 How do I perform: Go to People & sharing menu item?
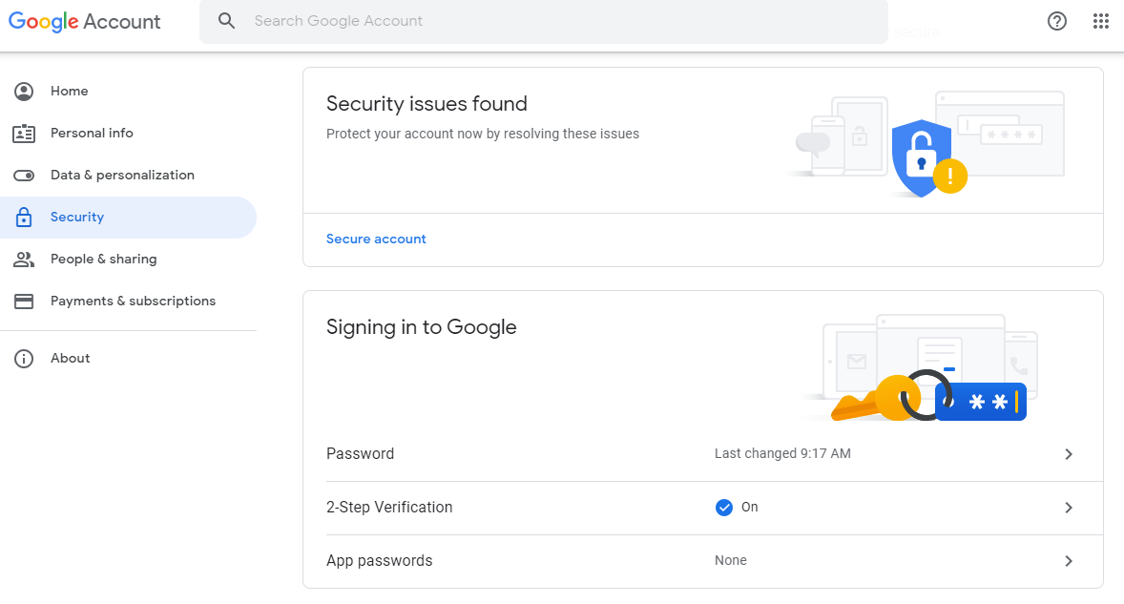click(103, 260)
